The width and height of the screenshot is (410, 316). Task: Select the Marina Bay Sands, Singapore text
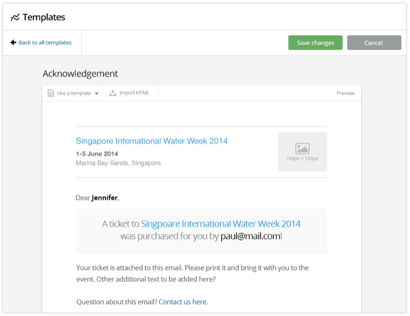click(118, 163)
